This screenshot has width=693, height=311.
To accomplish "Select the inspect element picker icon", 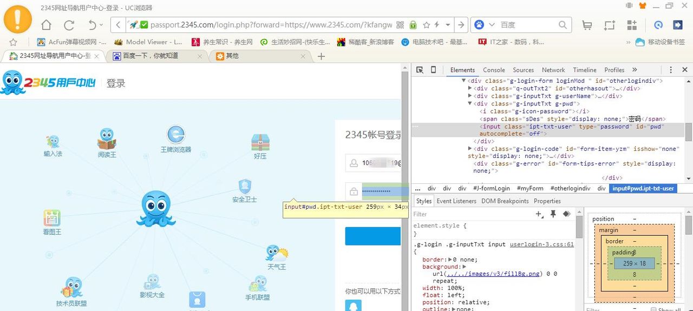I will tap(420, 70).
